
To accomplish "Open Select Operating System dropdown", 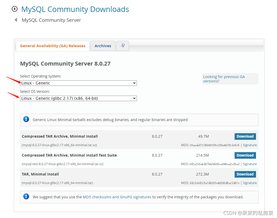I will click(78, 83).
